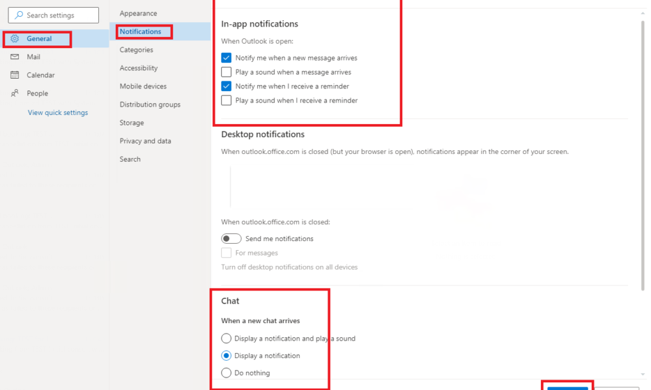Click 'View quick settings'
Image resolution: width=651 pixels, height=390 pixels.
pyautogui.click(x=57, y=112)
